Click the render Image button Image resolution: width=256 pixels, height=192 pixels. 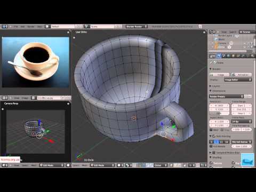[219, 75]
